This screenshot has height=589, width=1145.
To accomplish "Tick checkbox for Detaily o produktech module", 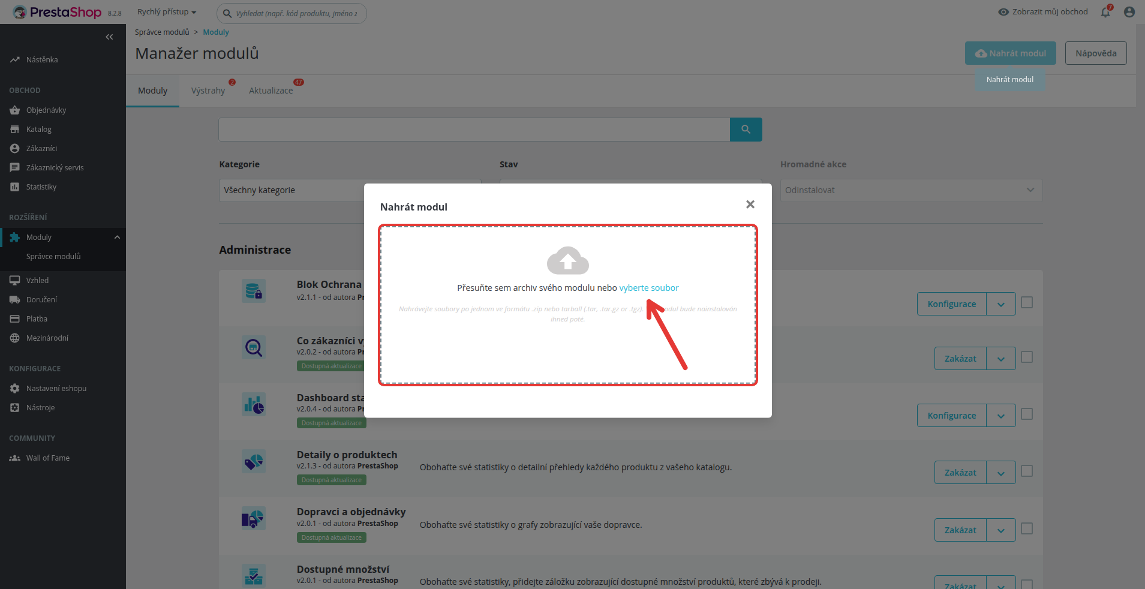I will [1027, 471].
